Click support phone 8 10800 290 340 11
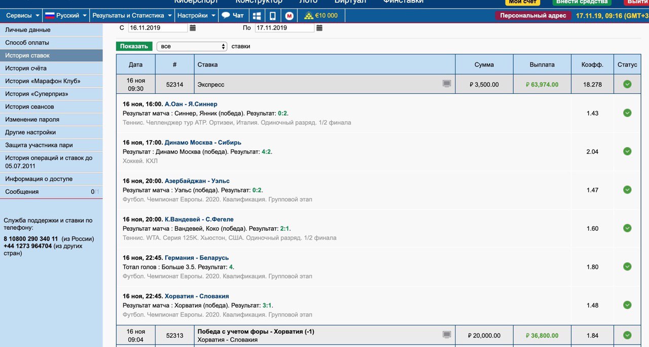The height and width of the screenshot is (347, 649). click(31, 239)
